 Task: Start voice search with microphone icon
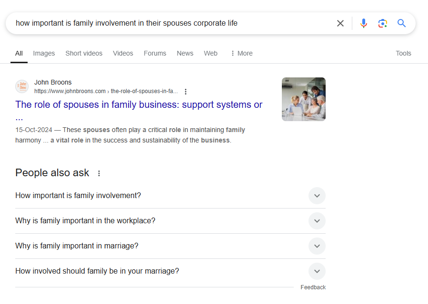tap(364, 23)
